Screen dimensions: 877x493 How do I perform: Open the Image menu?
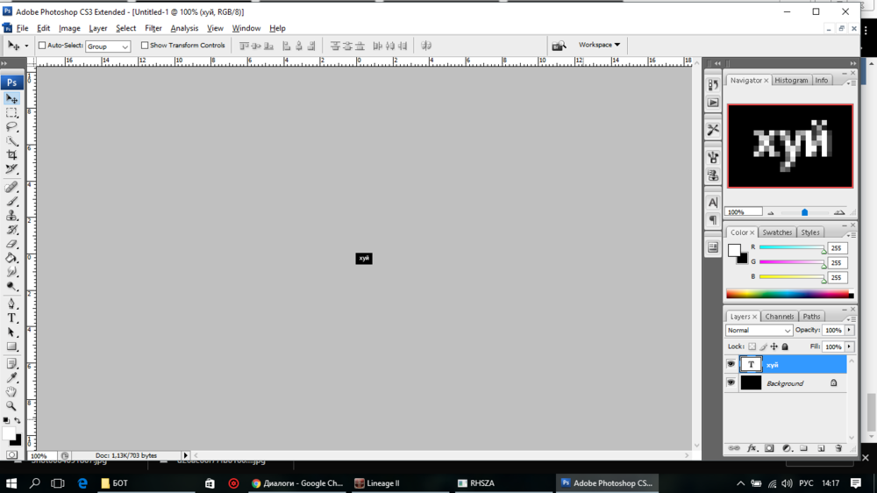pos(69,28)
